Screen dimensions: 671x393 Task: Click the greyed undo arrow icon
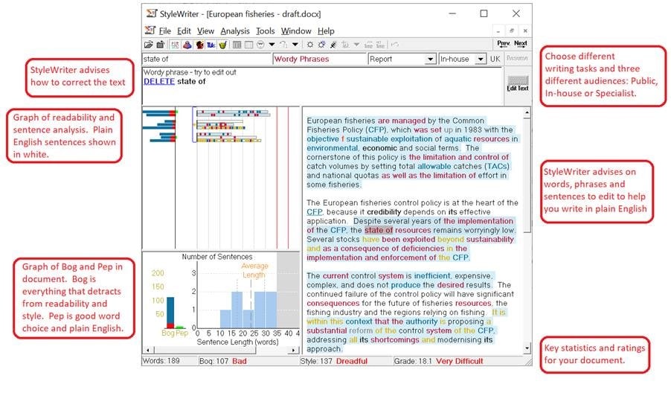pyautogui.click(x=395, y=45)
